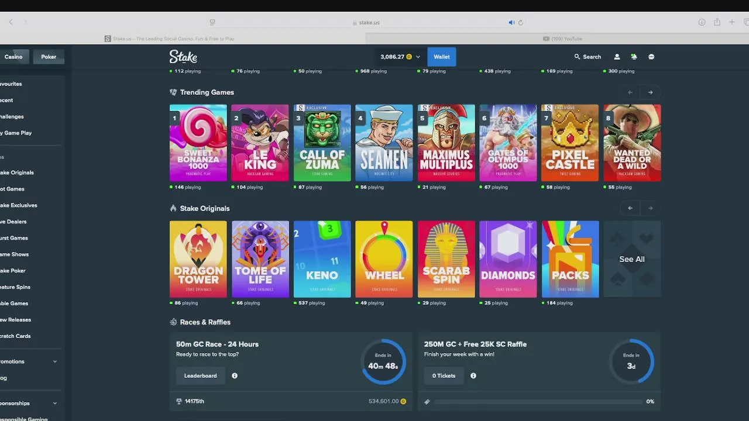Open My Game Play in sidebar
The image size is (749, 421).
coord(16,133)
